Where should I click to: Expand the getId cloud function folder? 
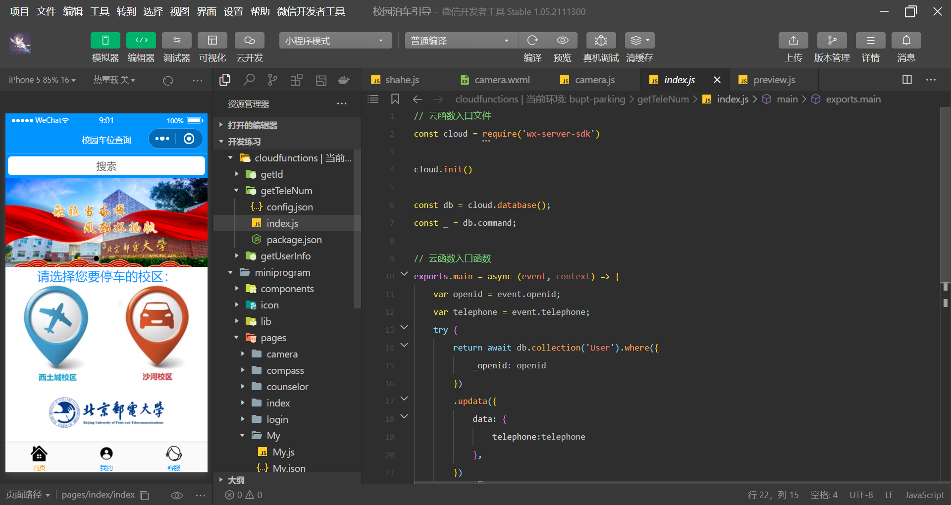click(x=283, y=174)
